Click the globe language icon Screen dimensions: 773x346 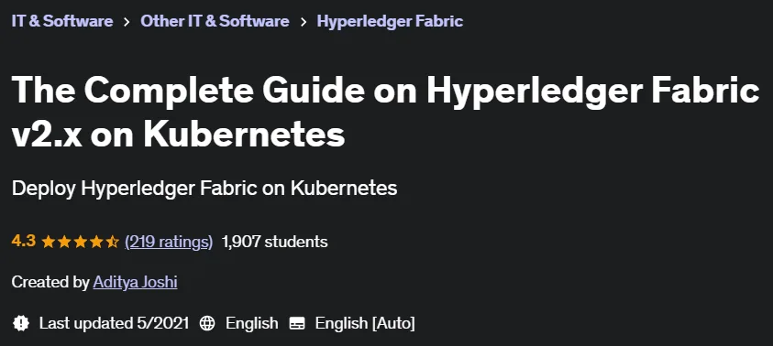pyautogui.click(x=207, y=323)
